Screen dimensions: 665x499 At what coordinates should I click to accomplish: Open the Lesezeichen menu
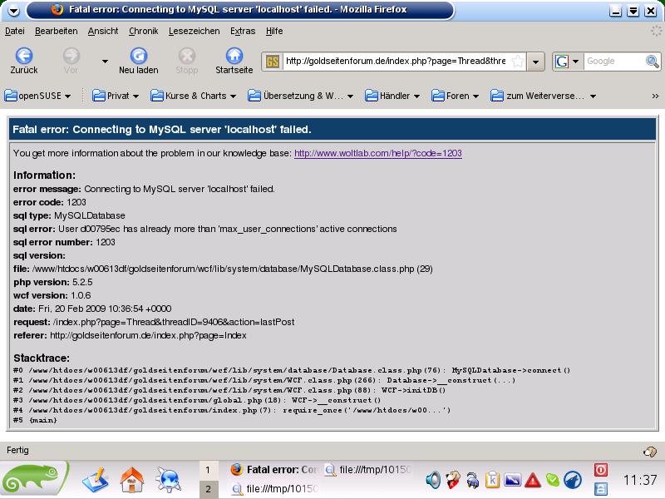coord(195,31)
